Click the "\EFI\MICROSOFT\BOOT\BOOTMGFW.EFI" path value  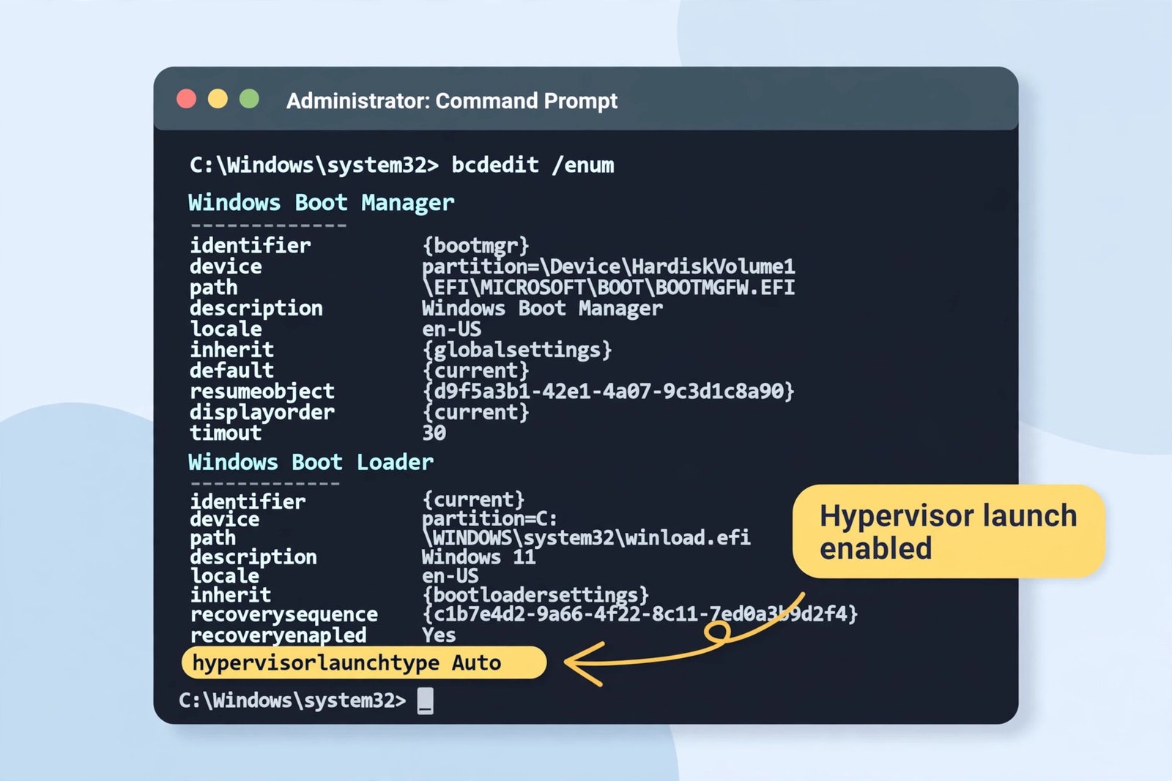(608, 287)
